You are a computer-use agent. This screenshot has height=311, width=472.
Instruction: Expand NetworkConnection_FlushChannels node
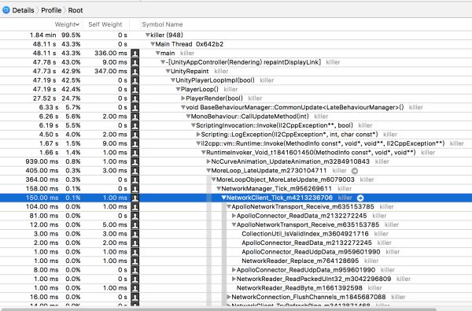(x=228, y=297)
